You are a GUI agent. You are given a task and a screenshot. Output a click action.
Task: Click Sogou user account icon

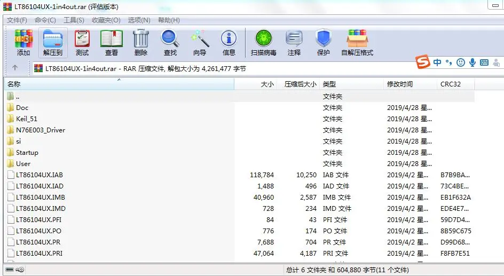pyautogui.click(x=497, y=62)
